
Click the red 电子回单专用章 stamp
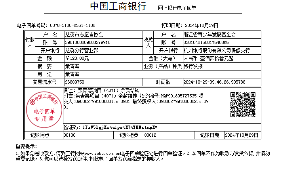[x=44, y=110]
